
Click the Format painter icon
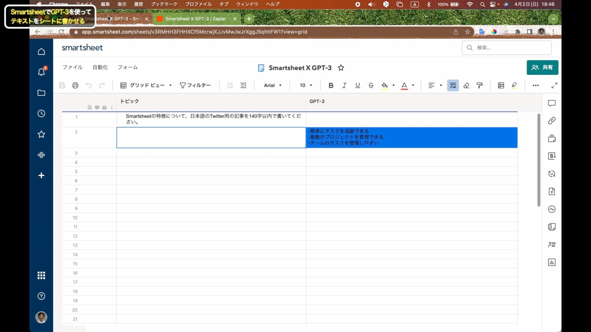point(480,85)
